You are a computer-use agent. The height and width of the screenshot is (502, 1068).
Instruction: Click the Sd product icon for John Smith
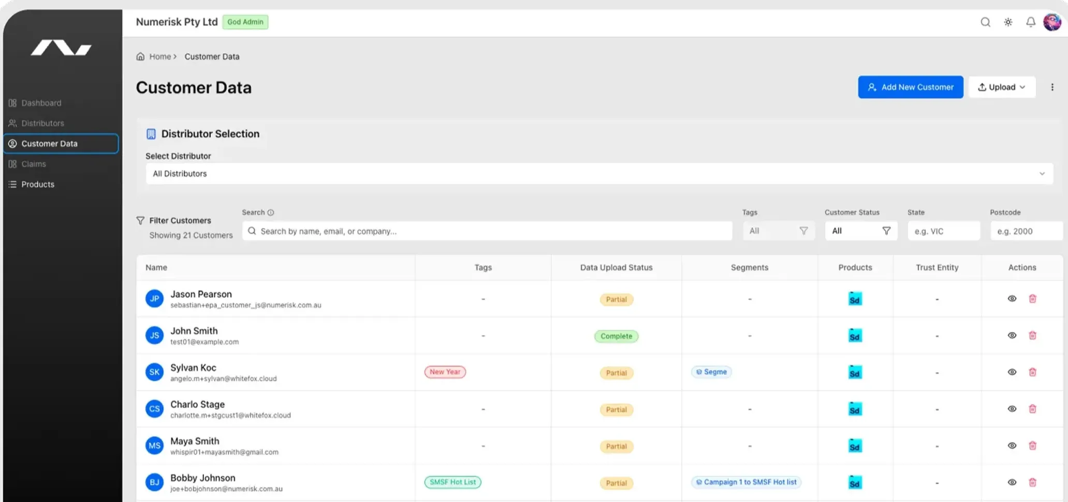[x=855, y=336]
